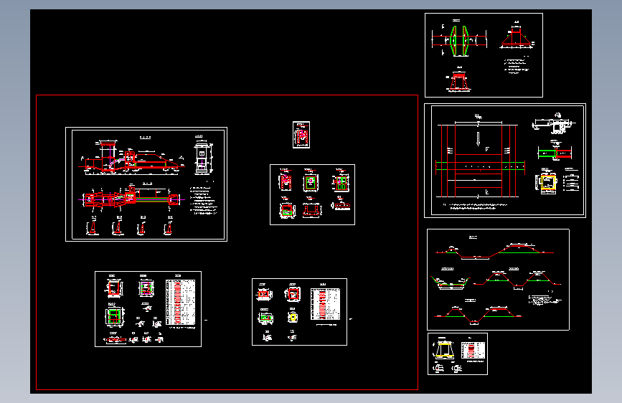Select the large left sheet with longitudinal section
The height and width of the screenshot is (403, 622).
[x=146, y=184]
